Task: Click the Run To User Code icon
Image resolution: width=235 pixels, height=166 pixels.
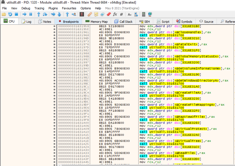Action: point(74,14)
